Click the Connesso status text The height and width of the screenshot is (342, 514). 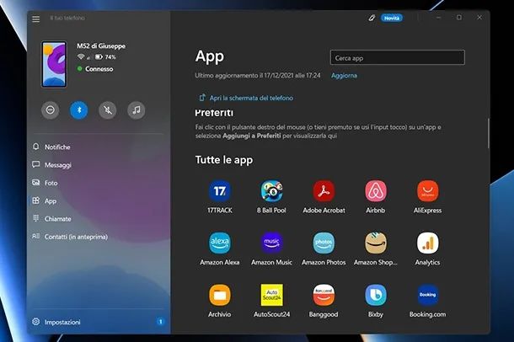(99, 69)
